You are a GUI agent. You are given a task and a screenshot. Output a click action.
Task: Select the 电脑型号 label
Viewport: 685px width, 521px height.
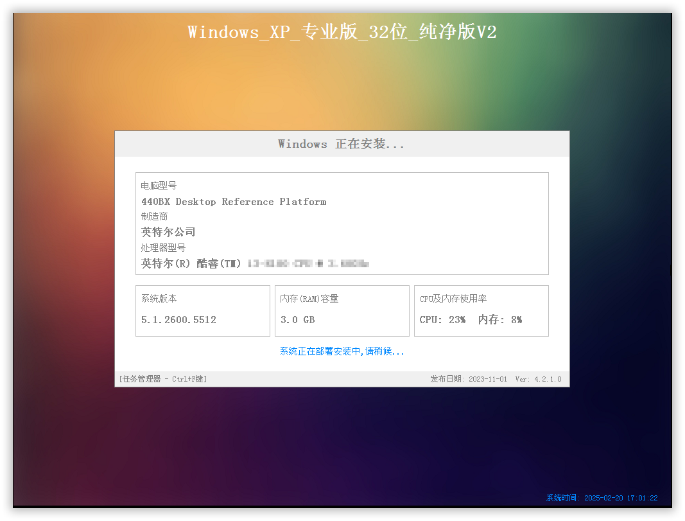click(159, 185)
